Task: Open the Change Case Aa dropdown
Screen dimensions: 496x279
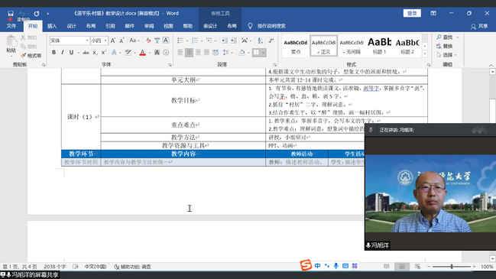Action: [134, 41]
